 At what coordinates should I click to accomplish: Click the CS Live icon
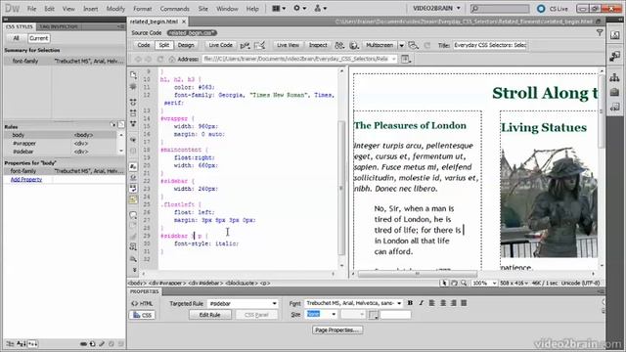coord(541,9)
